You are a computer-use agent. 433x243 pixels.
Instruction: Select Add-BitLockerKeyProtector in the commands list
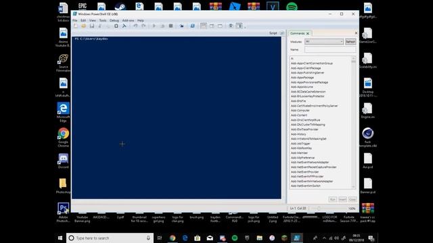pyautogui.click(x=308, y=96)
